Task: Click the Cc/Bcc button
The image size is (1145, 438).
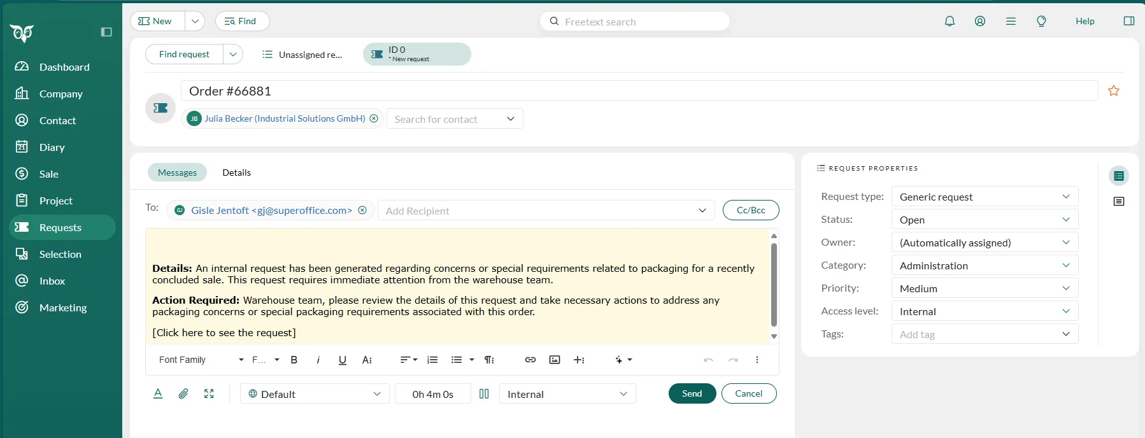Action: pos(750,210)
